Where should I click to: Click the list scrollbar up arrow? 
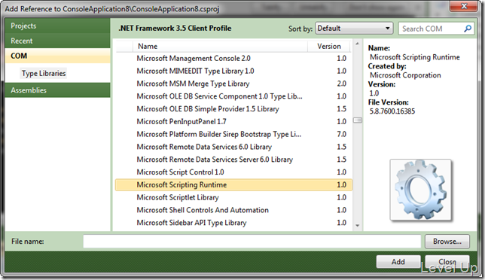357,44
